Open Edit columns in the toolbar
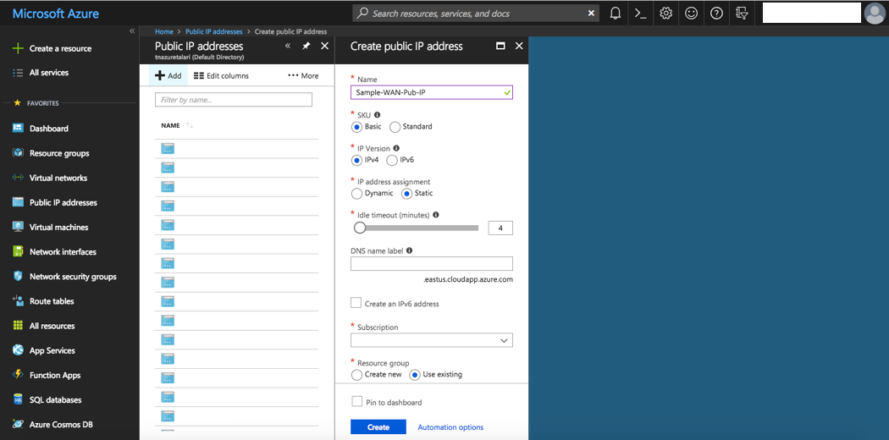Viewport: 889px width, 440px height. (x=221, y=75)
